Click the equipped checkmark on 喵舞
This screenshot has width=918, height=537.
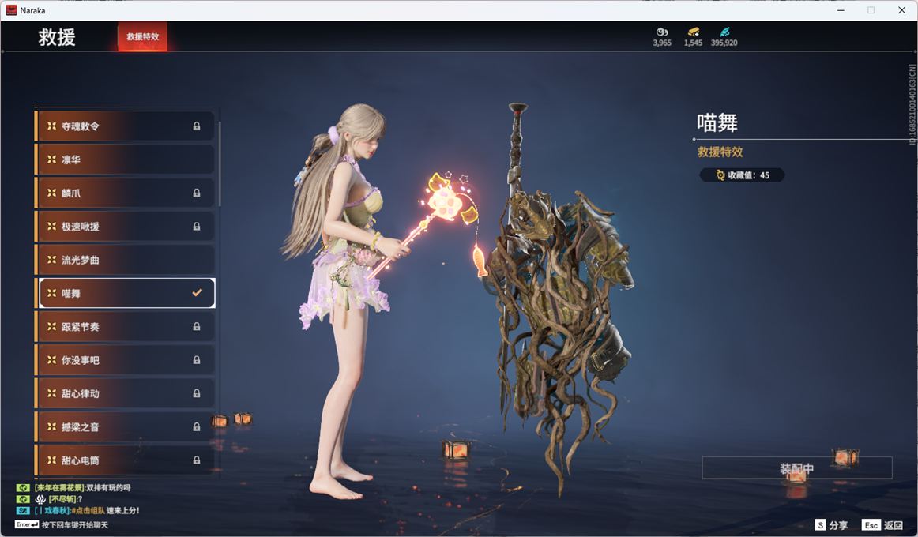(x=198, y=292)
